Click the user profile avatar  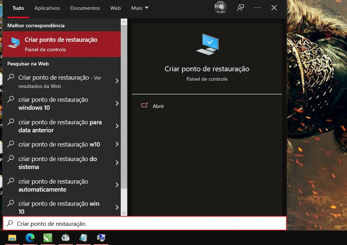(x=220, y=8)
